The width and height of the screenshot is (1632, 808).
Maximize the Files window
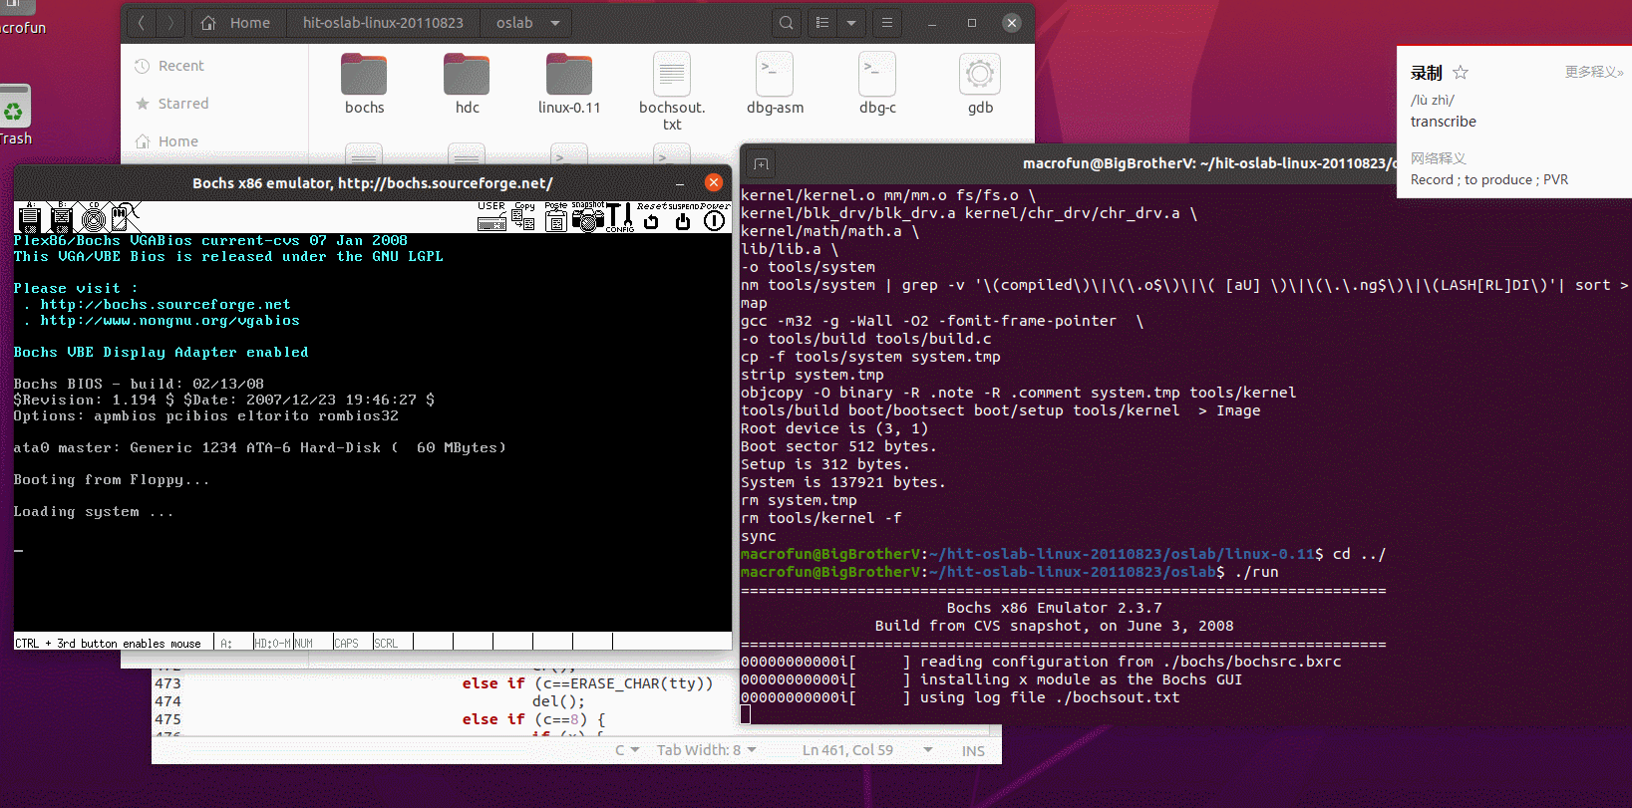972,22
